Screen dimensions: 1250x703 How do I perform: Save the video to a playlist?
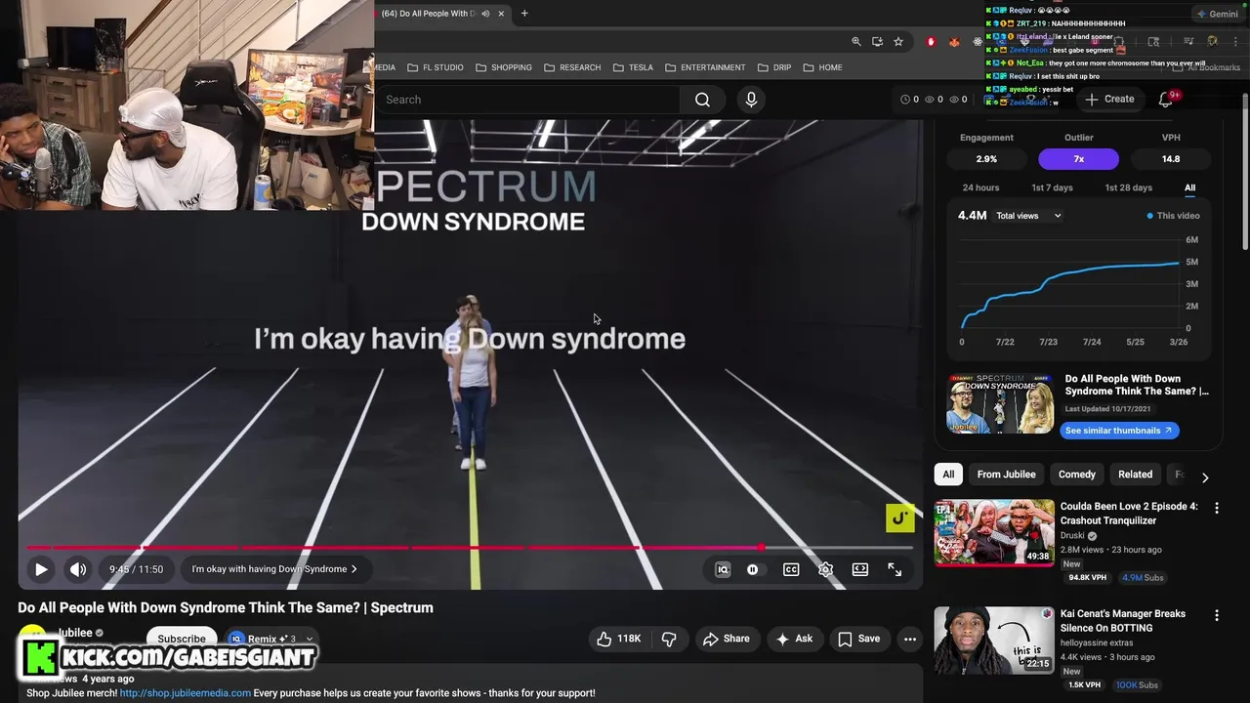coord(858,639)
